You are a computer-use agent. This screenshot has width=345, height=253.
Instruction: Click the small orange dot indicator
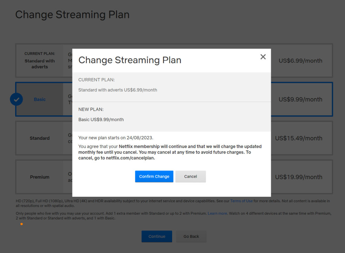point(21,224)
